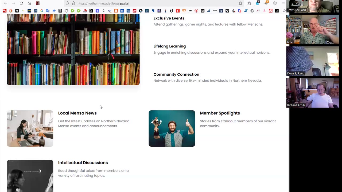This screenshot has width=342, height=192.
Task: Go to the browser home page
Action: pos(29,3)
